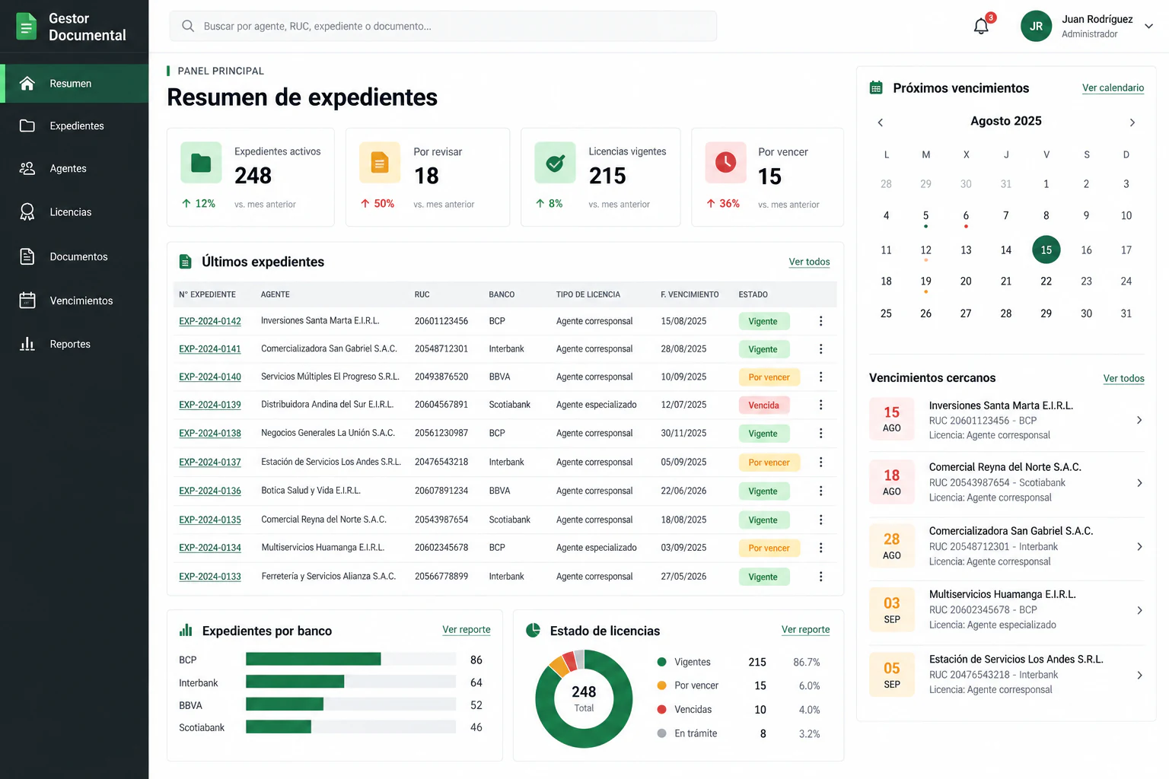Click the search magnifier icon
The height and width of the screenshot is (779, 1169).
[x=188, y=26]
